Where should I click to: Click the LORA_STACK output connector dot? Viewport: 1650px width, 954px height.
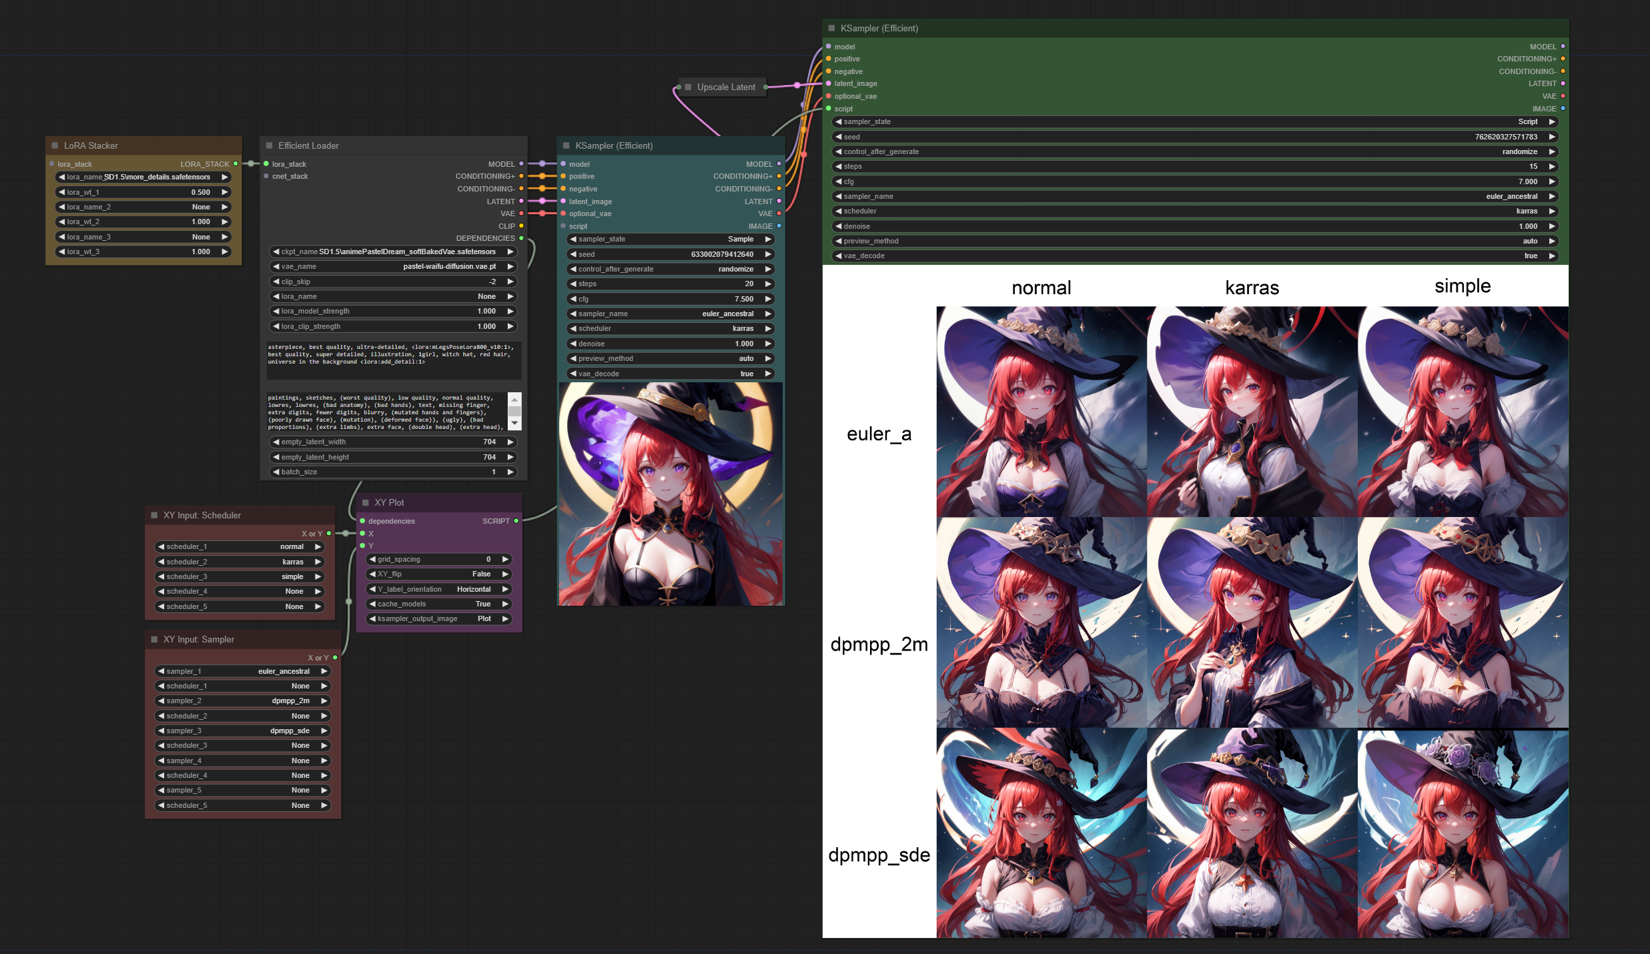coord(236,164)
